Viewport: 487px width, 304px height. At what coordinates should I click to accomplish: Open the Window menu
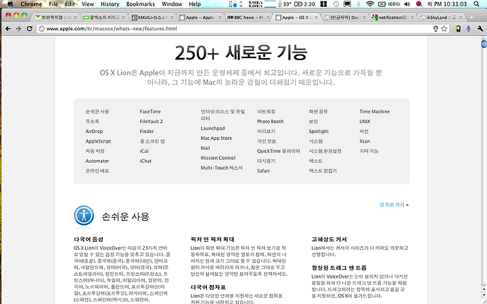click(x=172, y=4)
